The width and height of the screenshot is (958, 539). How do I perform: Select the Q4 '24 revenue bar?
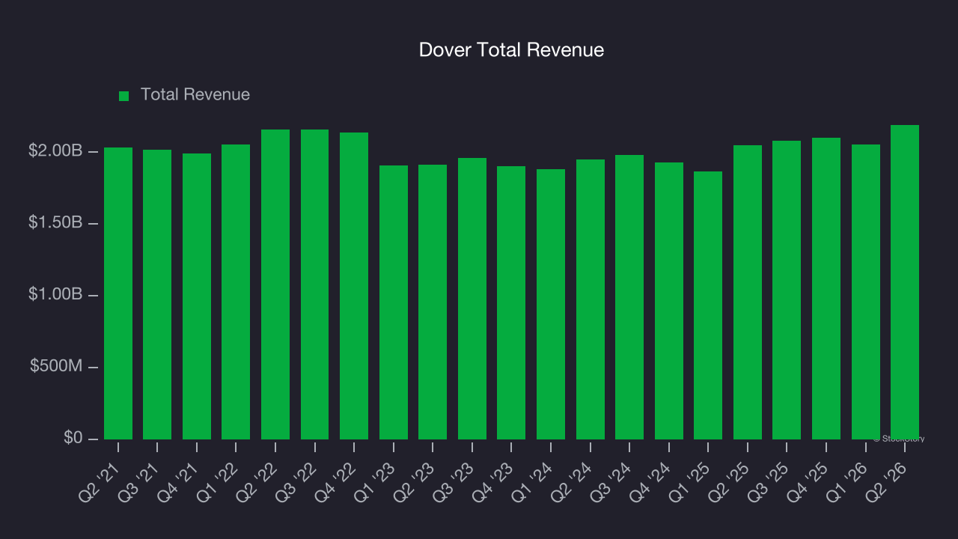669,301
